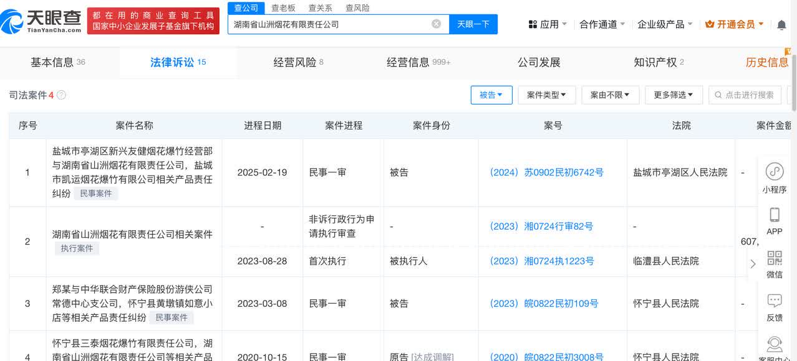Click the 非诉行政行为申请执行审查 progress cell
Screen dimensions: 797x361
point(342,227)
